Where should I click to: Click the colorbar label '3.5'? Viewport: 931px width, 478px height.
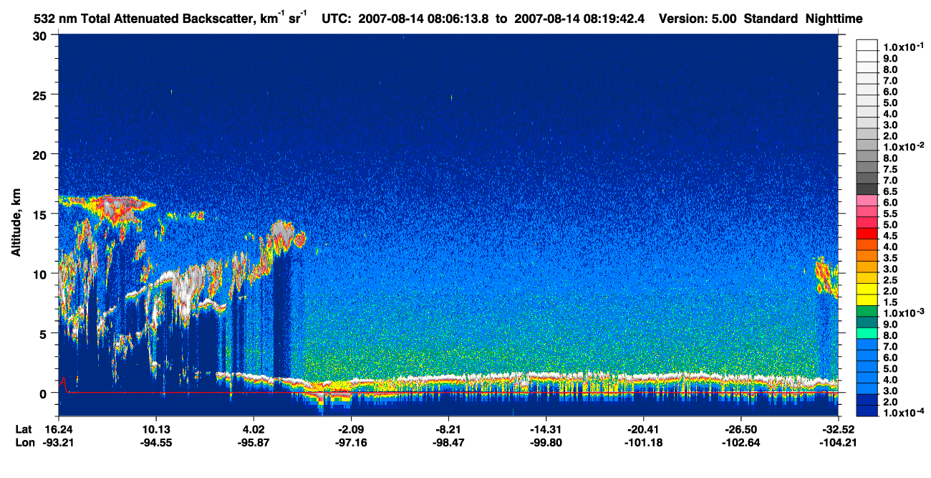tap(890, 258)
